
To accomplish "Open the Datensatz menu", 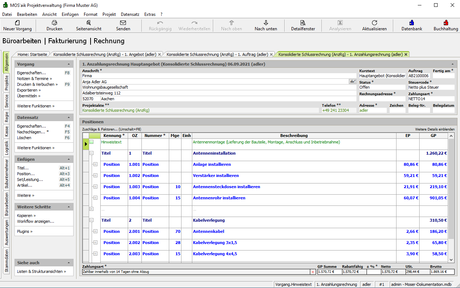I will pyautogui.click(x=130, y=14).
